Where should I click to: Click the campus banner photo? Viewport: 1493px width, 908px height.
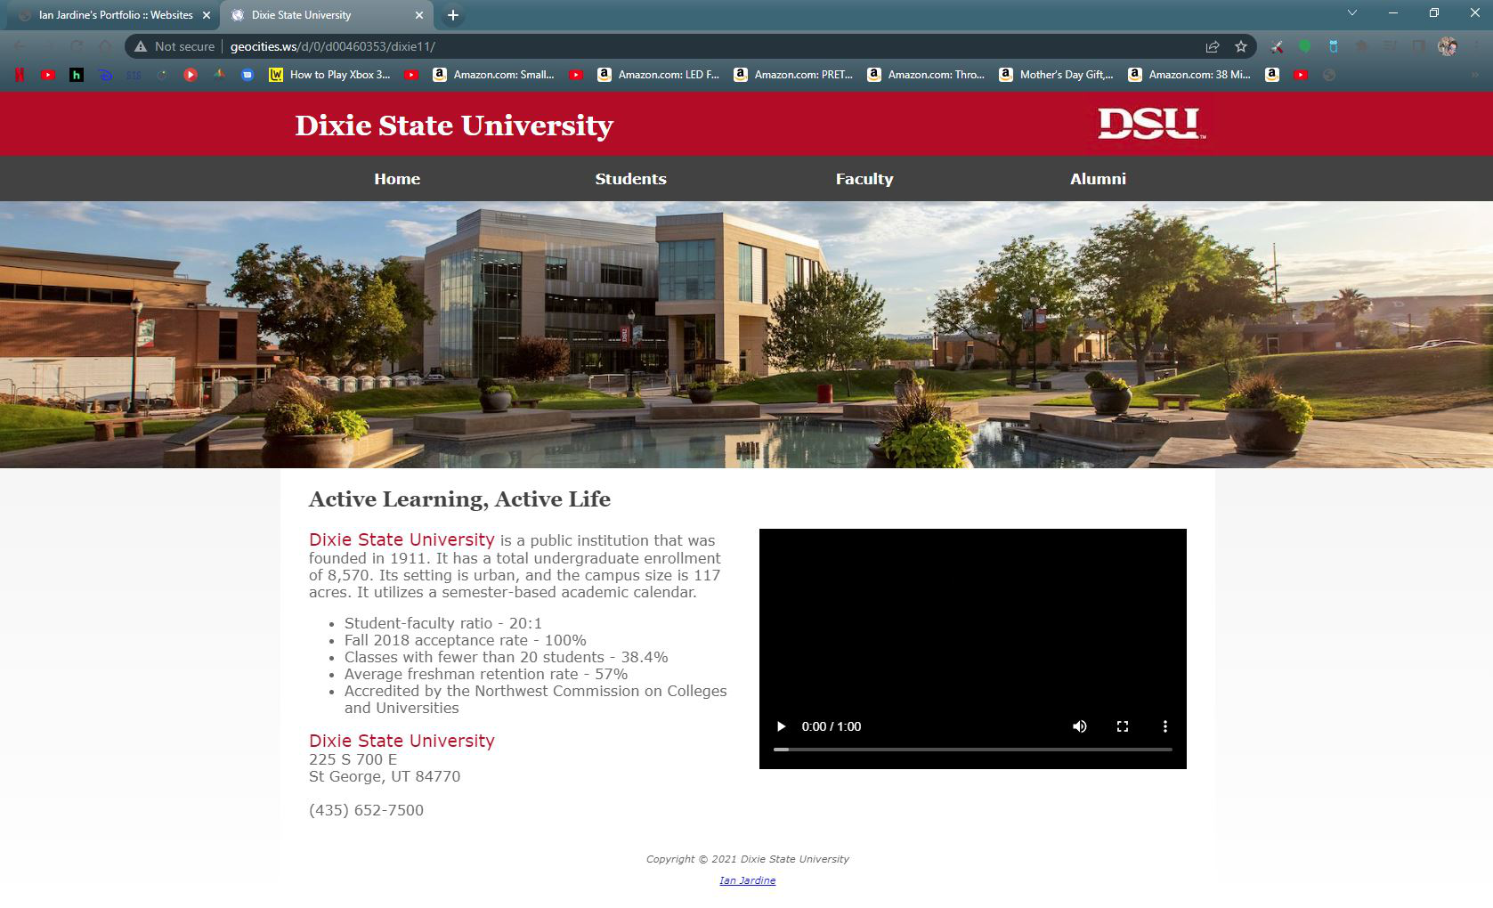(x=746, y=335)
